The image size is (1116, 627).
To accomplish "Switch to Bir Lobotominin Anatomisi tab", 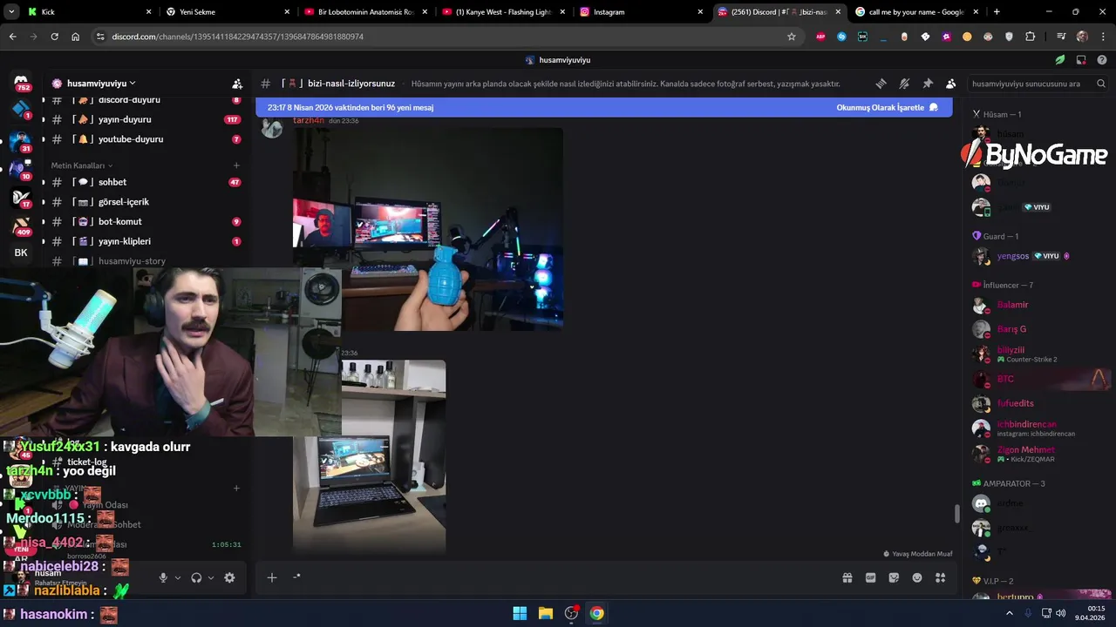I will [364, 12].
